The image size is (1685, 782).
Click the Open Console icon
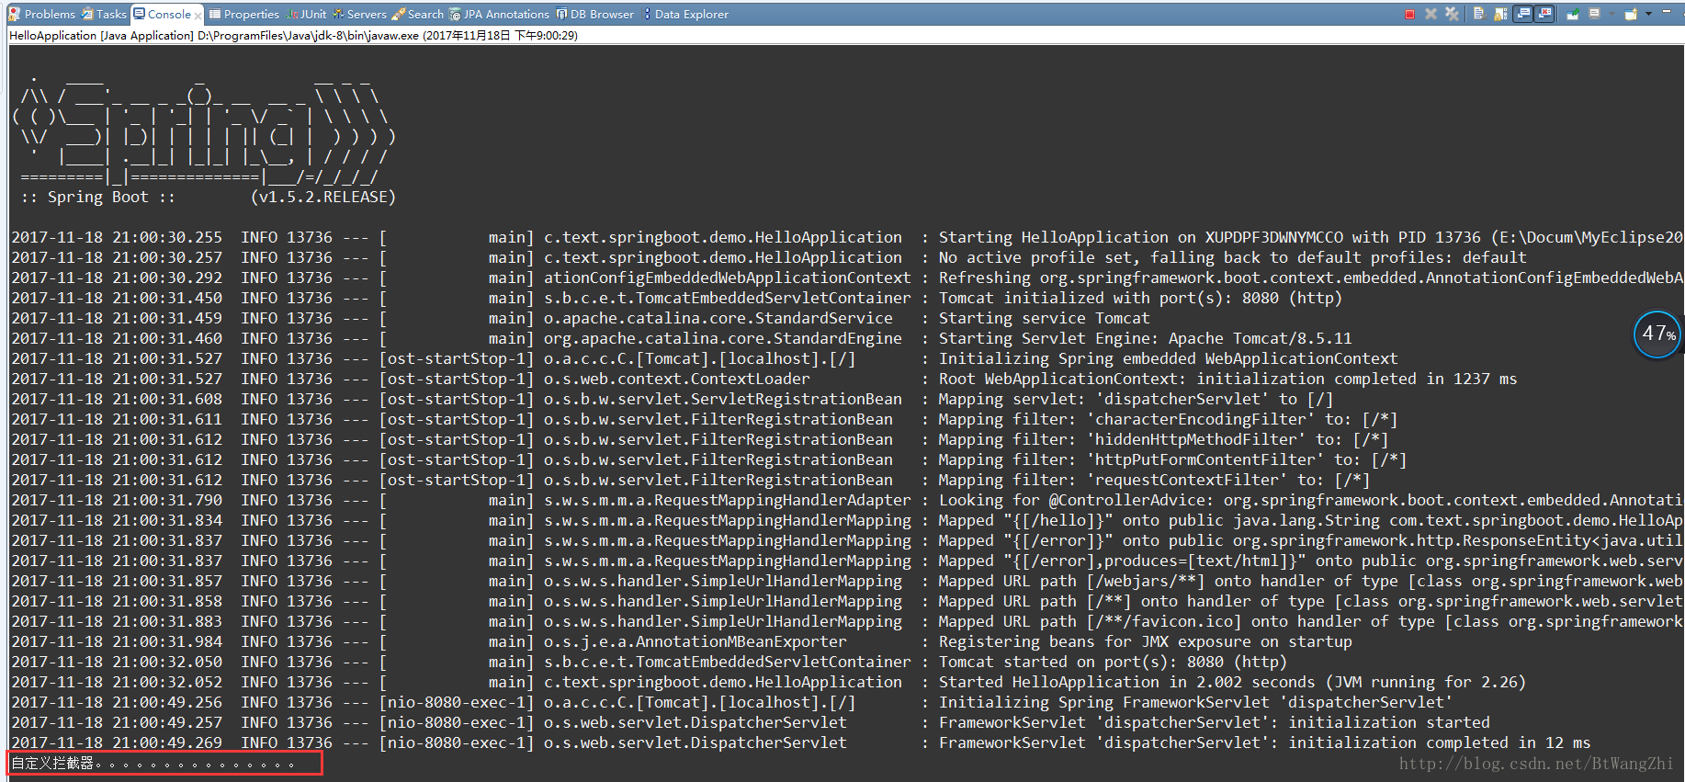pos(1631,14)
